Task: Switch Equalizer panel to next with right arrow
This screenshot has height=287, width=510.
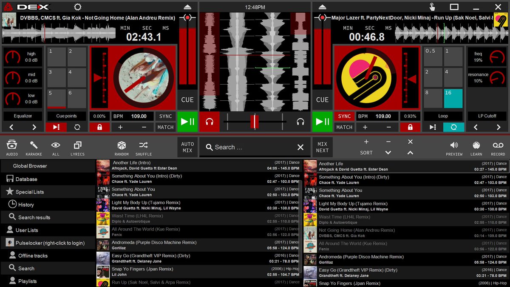Action: (34, 127)
